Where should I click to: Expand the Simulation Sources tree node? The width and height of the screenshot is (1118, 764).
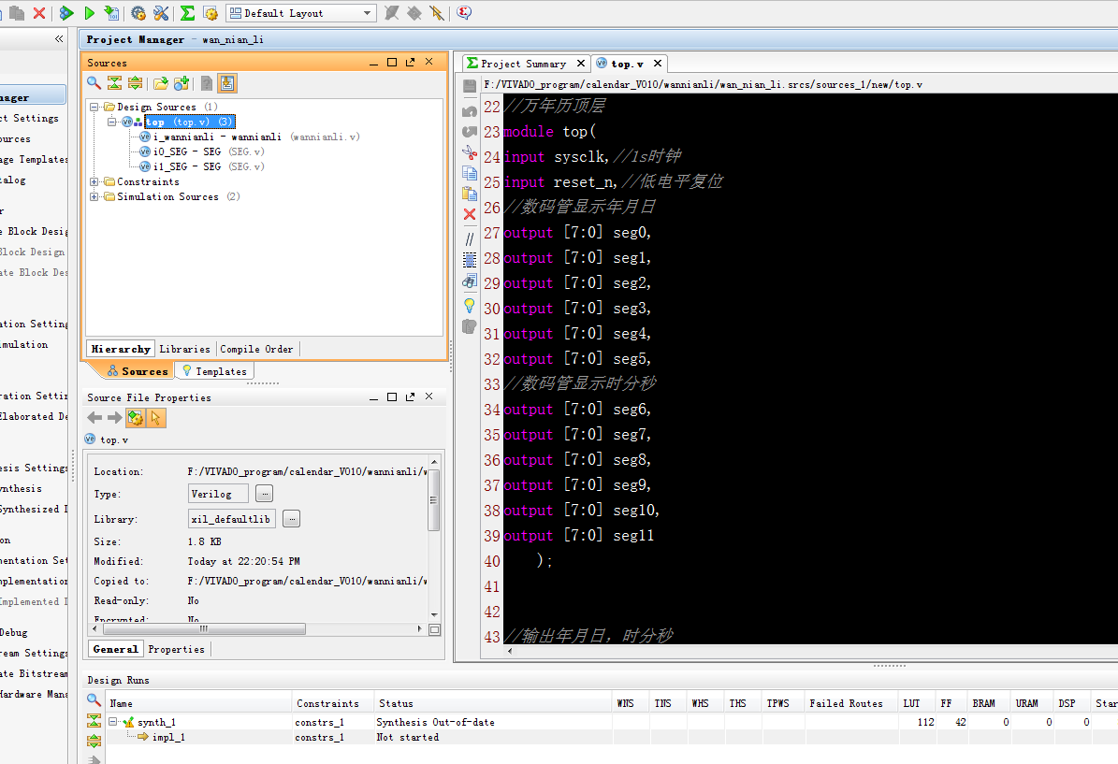click(94, 196)
